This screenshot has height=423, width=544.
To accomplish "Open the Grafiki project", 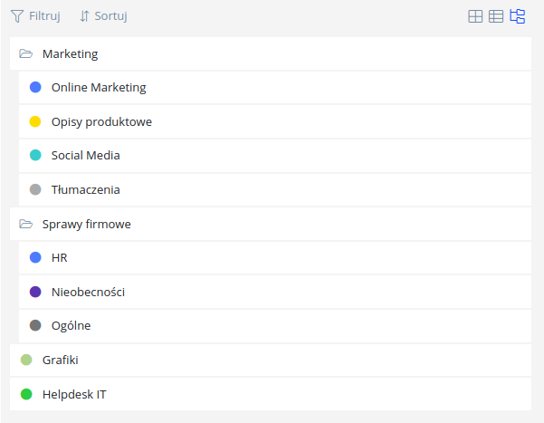I will 60,360.
